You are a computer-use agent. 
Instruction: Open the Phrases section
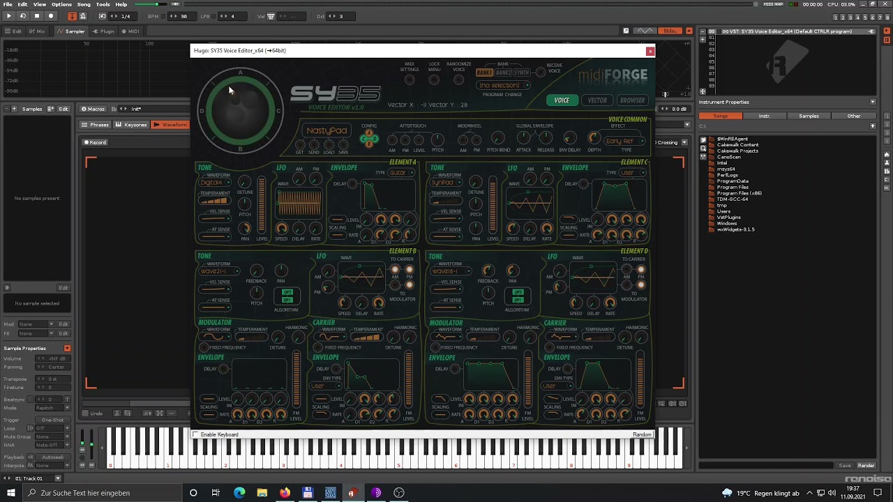(96, 125)
